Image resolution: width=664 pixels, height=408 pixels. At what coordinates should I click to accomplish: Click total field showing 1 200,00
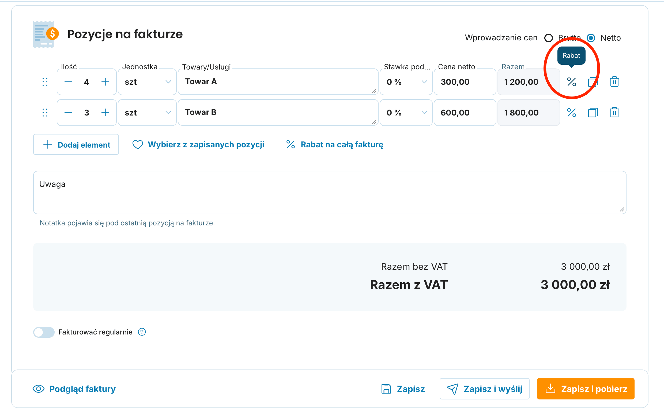529,82
